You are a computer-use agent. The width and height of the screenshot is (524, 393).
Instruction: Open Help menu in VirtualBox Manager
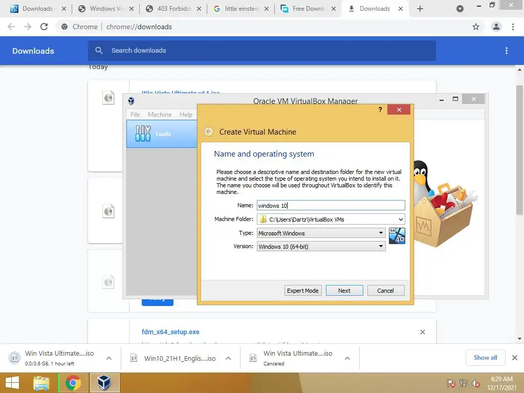tap(186, 114)
